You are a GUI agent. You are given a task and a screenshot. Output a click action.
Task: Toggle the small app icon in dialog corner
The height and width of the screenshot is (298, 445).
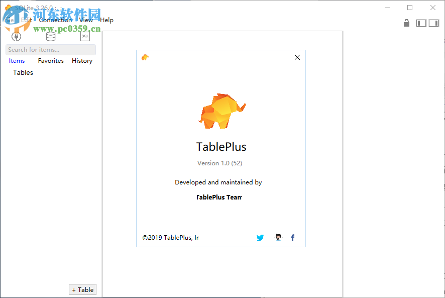(144, 57)
